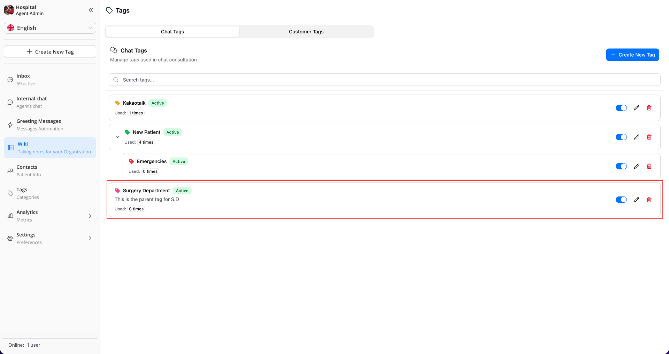Screen dimensions: 669x354
Task: Click the Greeting Messages automation icon
Action: (x=10, y=124)
